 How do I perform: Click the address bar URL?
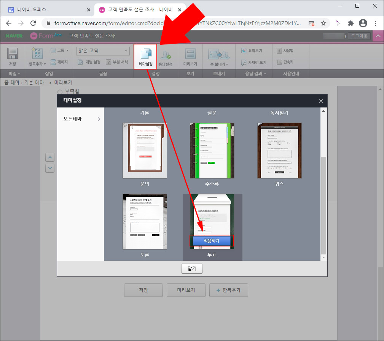coord(177,23)
